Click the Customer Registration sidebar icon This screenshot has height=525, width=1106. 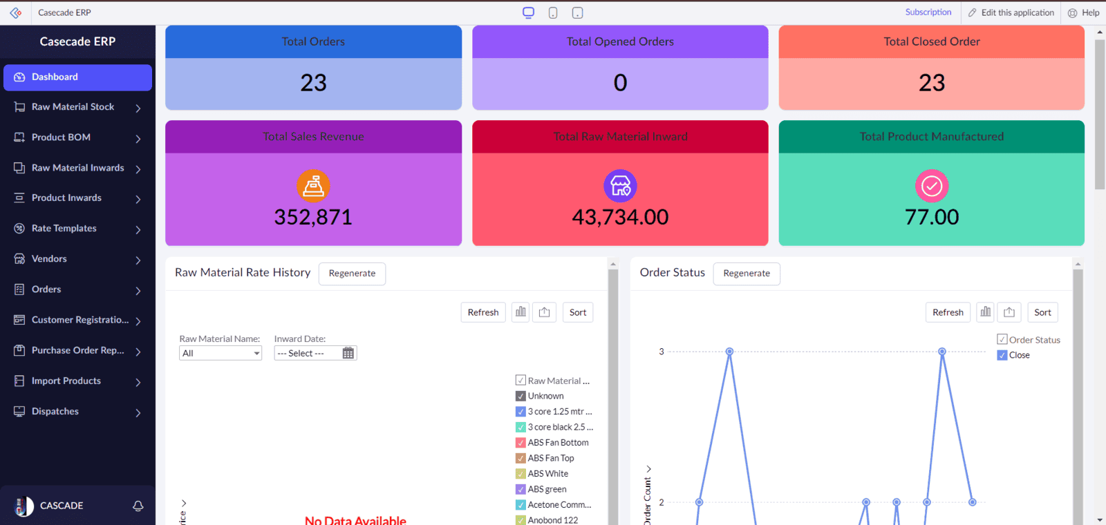(x=19, y=320)
